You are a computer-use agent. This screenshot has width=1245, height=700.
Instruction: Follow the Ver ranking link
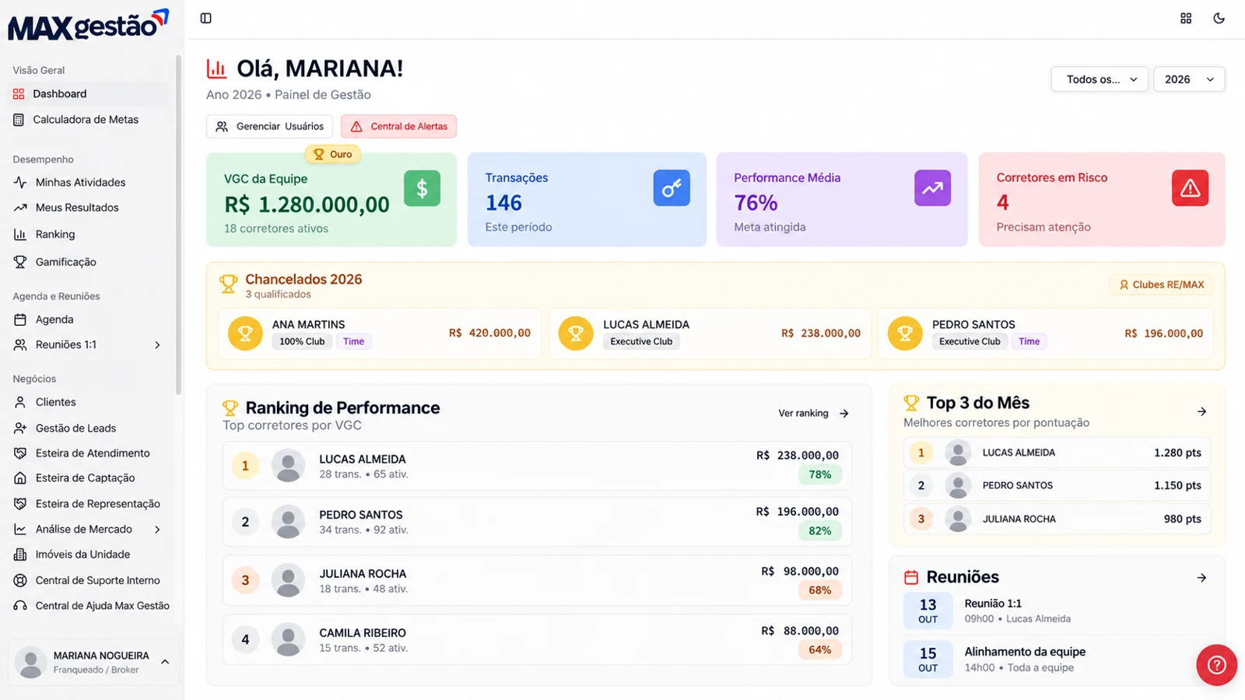click(x=813, y=413)
